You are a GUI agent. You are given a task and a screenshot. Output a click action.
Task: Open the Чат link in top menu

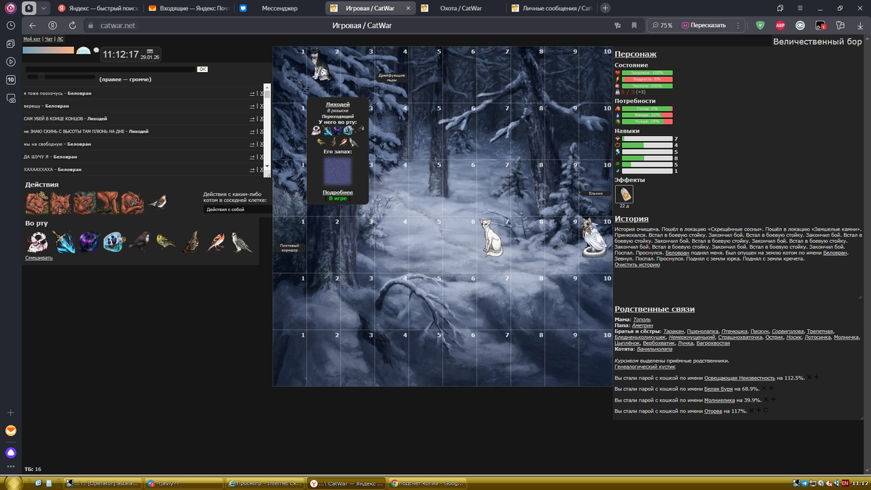49,39
